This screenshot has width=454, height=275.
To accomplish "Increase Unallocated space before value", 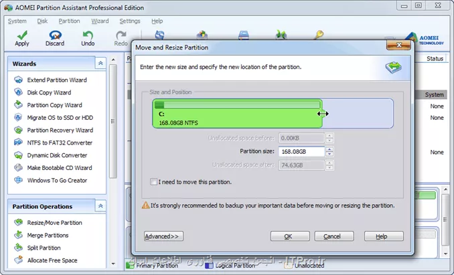I will click(329, 136).
